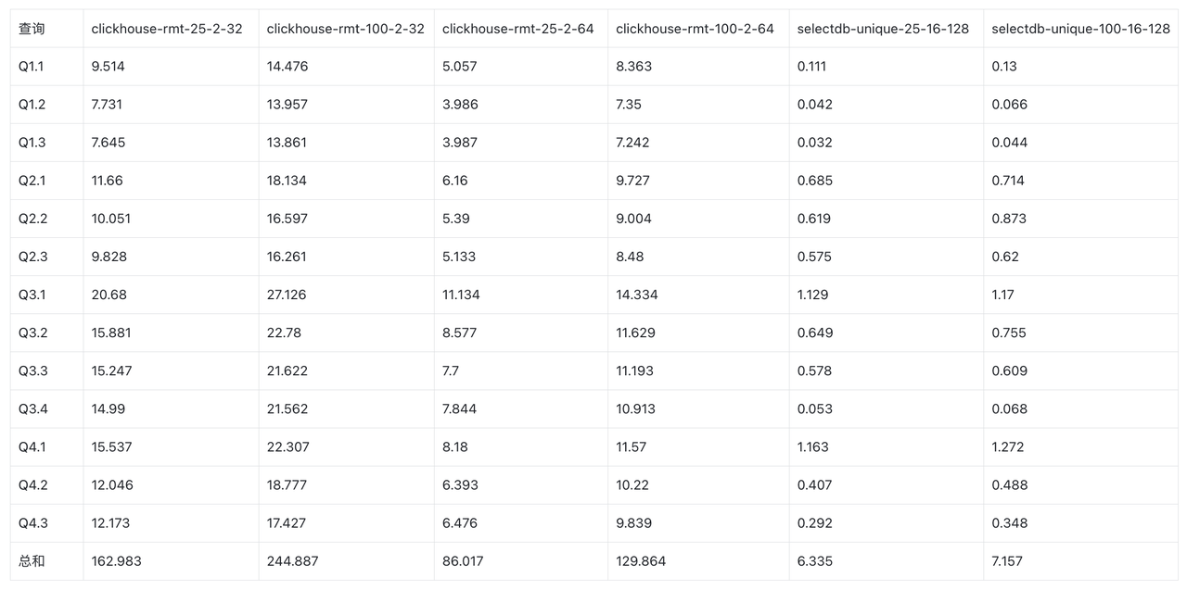Select the cell showing 0.111

(812, 67)
